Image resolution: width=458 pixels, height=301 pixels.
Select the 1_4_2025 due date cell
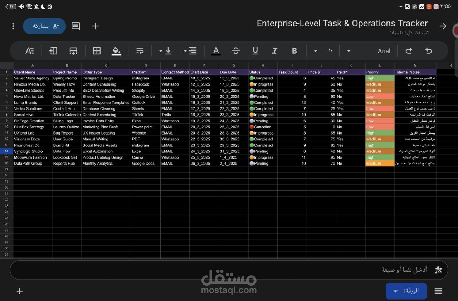pyautogui.click(x=234, y=157)
